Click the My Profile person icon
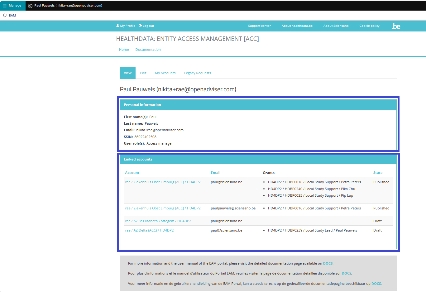 pyautogui.click(x=117, y=26)
